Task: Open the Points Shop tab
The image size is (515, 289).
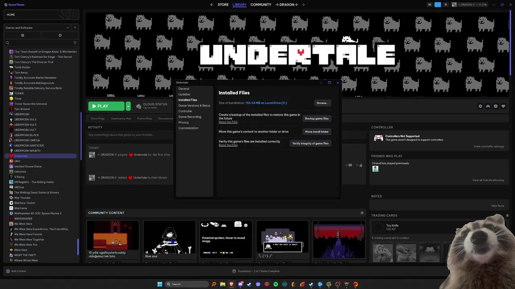Action: [144, 118]
